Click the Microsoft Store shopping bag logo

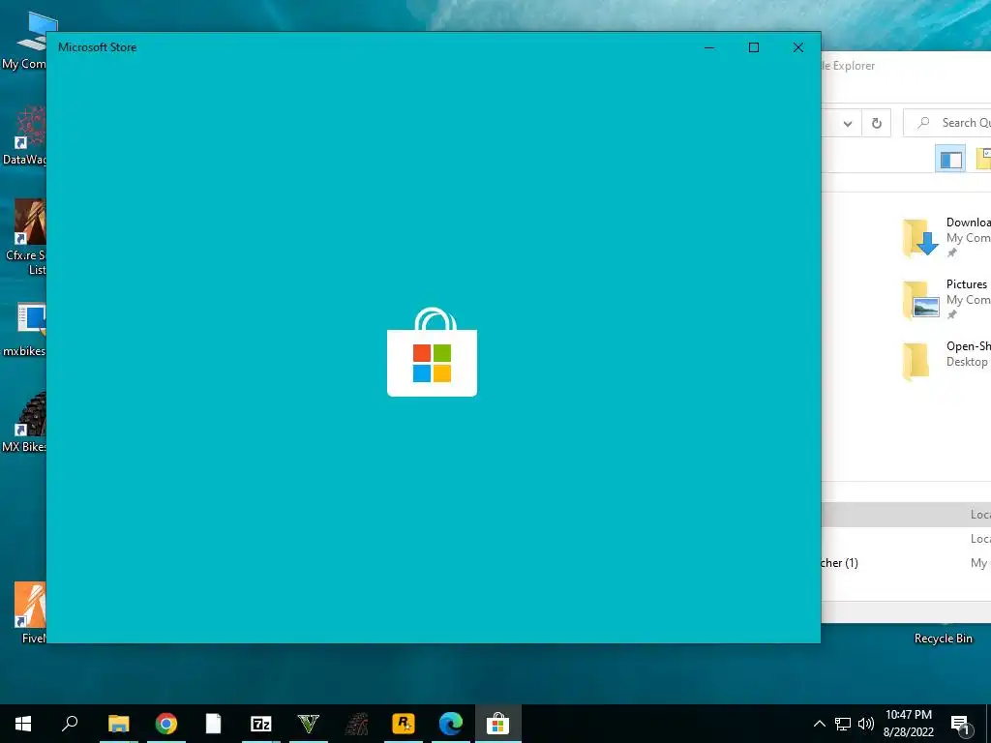click(433, 352)
